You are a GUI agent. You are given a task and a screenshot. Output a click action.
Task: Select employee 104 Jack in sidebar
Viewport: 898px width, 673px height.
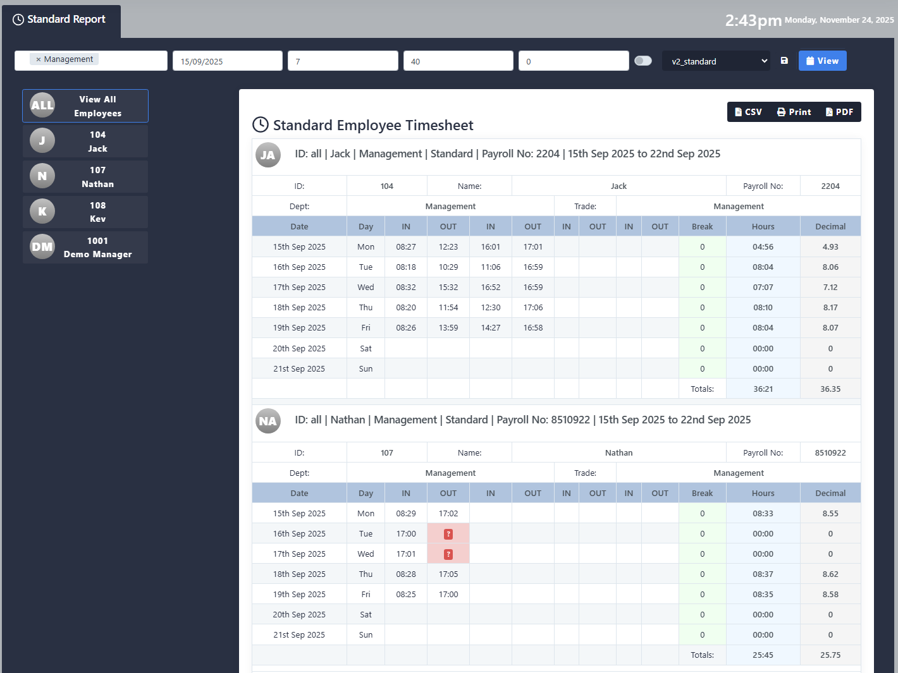click(85, 141)
